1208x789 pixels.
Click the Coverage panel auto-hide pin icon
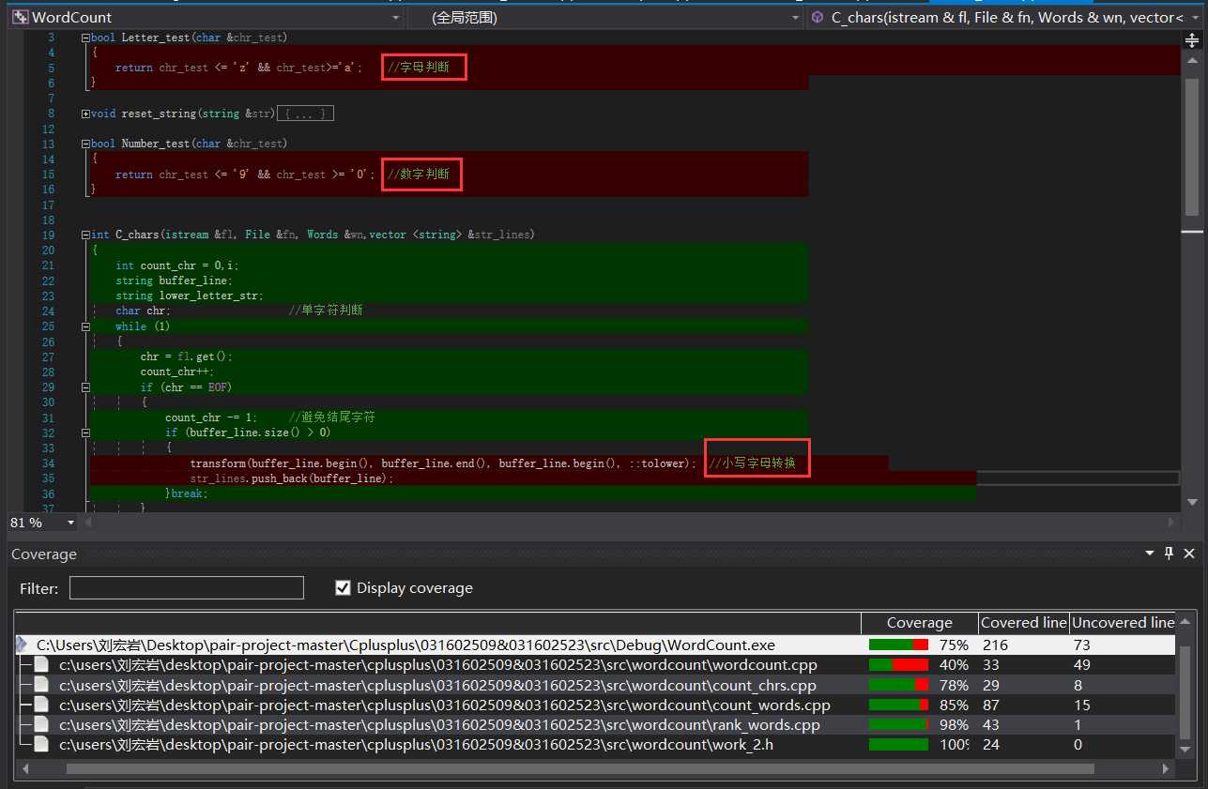[x=1170, y=554]
